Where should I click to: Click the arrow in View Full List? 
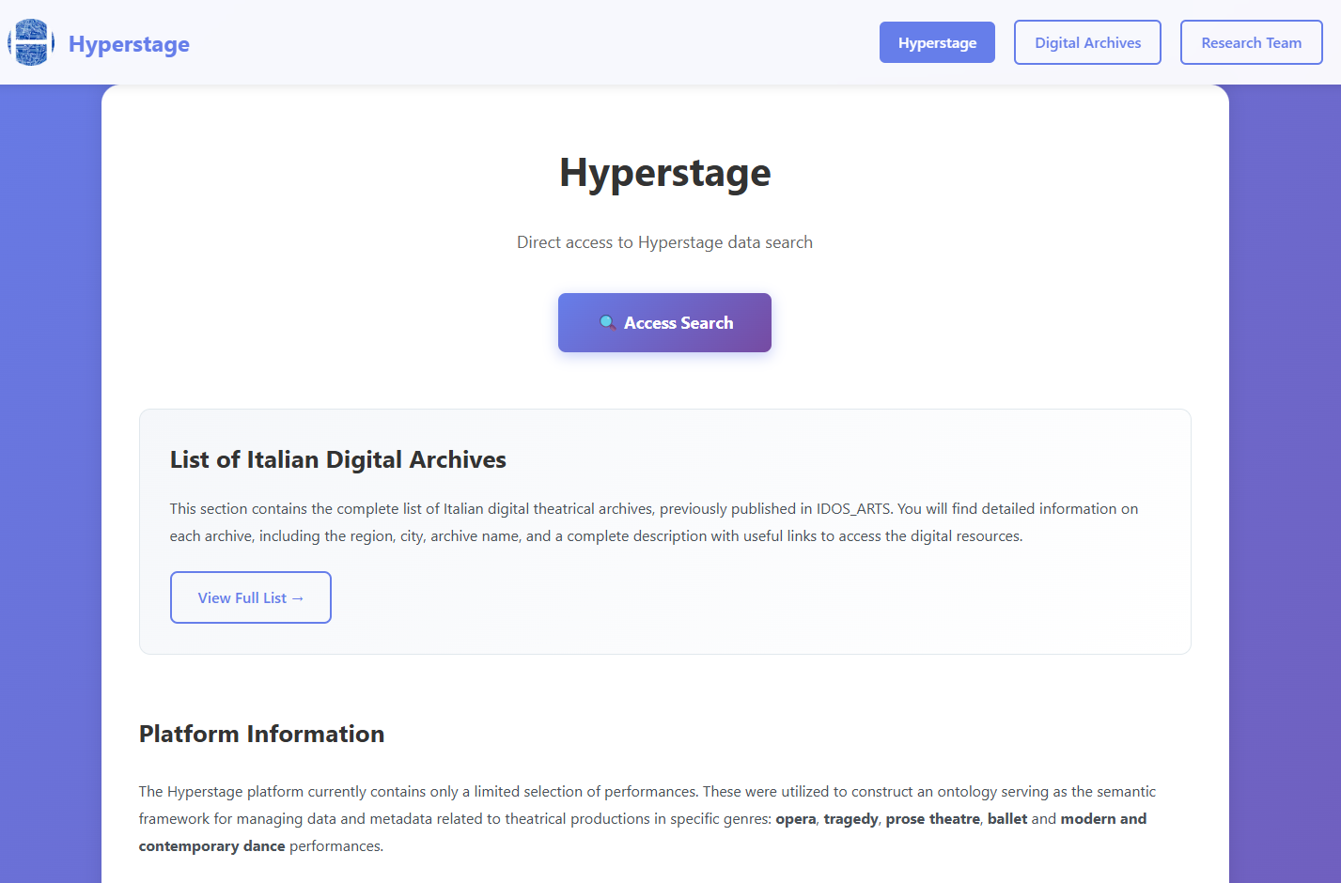(298, 598)
